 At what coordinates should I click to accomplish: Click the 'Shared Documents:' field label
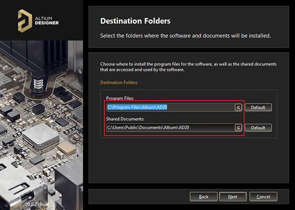coord(124,119)
